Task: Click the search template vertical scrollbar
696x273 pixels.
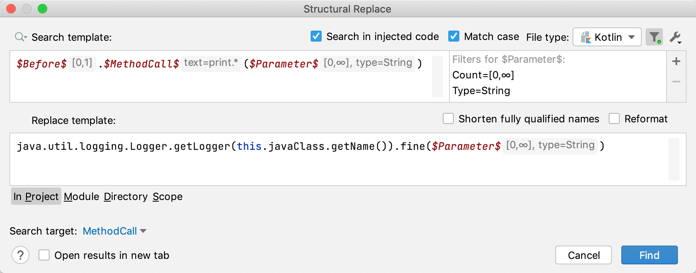Action: [x=437, y=76]
